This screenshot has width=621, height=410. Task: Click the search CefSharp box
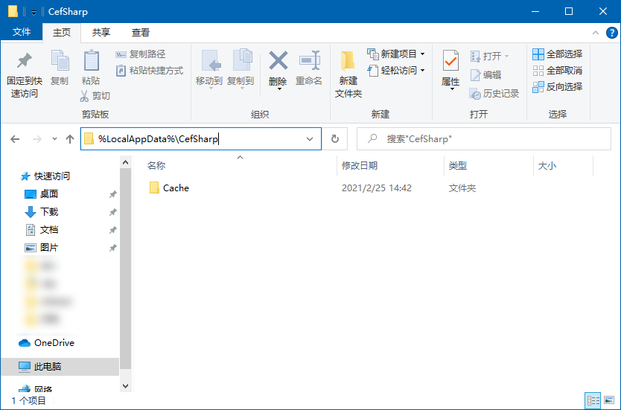tap(483, 139)
